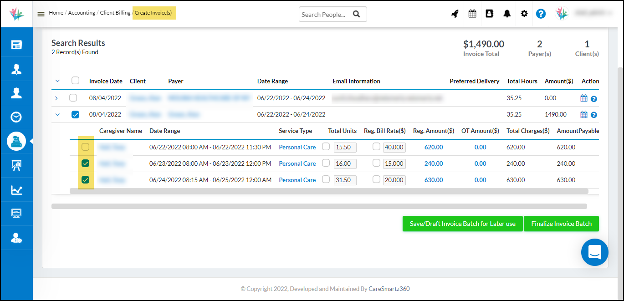624x301 pixels.
Task: Uncheck the 06/23/2022 caregiver row checkbox
Action: 85,163
